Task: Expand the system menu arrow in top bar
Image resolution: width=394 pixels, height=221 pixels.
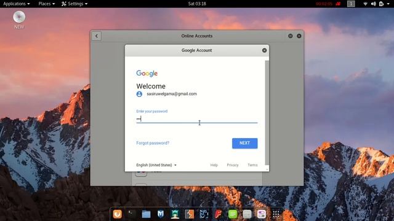Action: coord(388,4)
